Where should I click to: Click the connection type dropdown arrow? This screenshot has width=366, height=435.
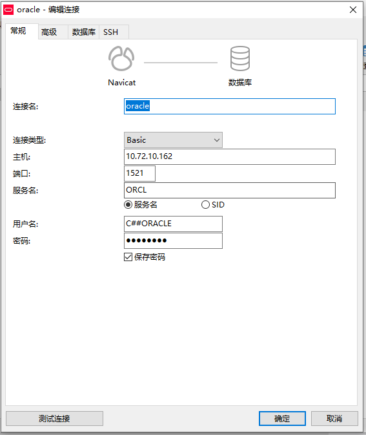click(217, 140)
